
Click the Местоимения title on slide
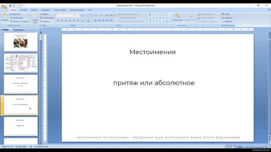click(x=152, y=52)
